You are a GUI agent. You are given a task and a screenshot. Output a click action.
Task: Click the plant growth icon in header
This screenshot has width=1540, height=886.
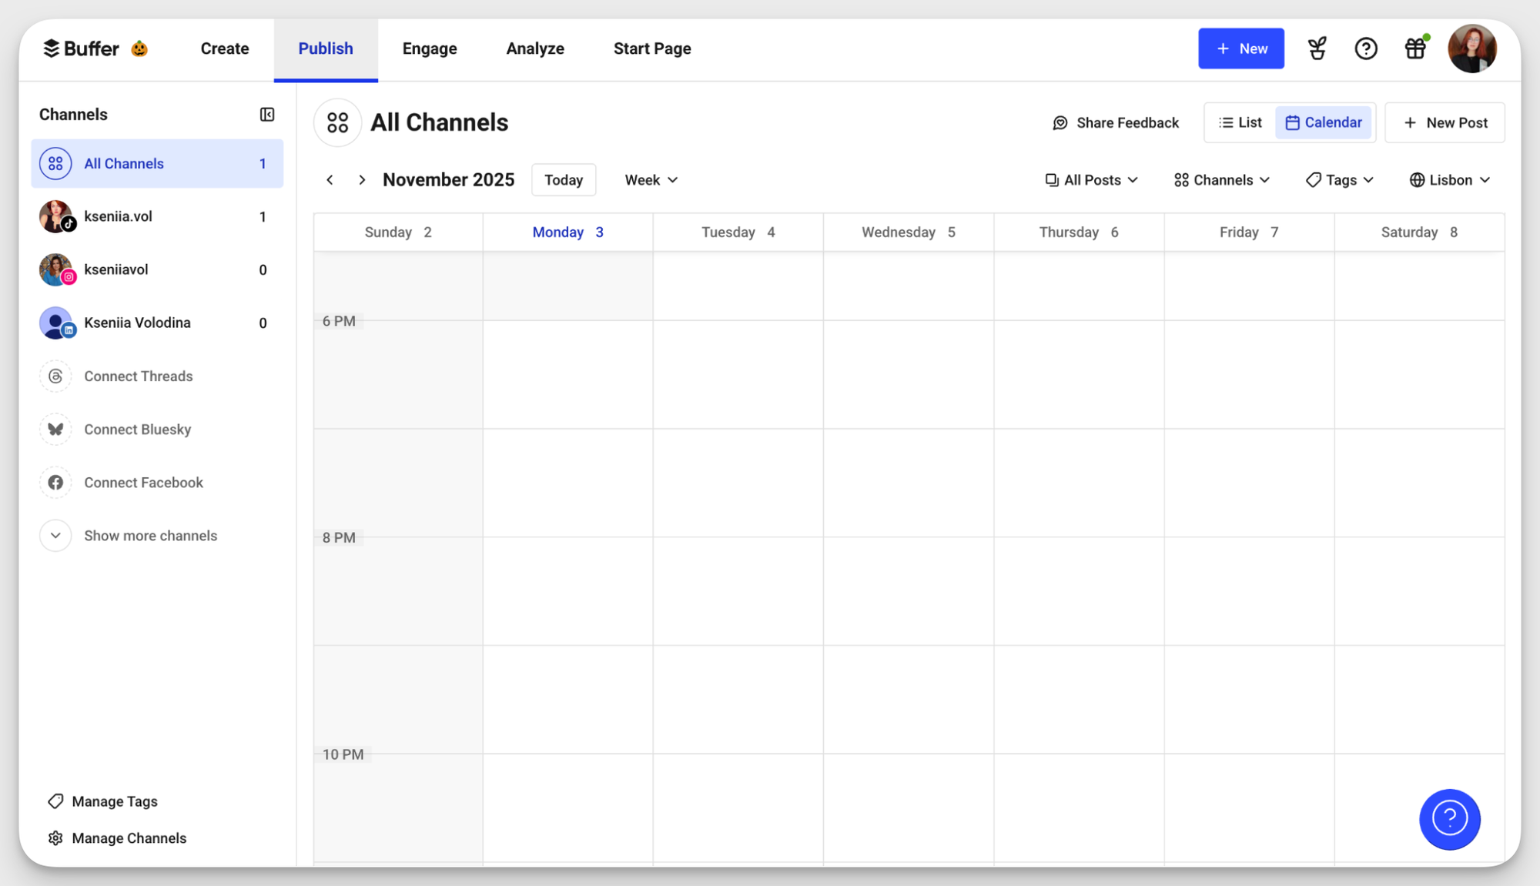point(1317,48)
